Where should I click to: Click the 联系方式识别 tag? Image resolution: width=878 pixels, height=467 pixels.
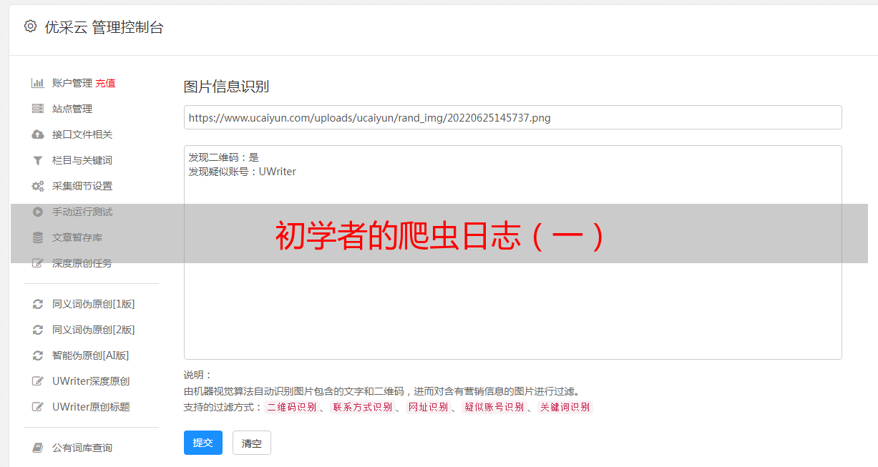click(362, 407)
